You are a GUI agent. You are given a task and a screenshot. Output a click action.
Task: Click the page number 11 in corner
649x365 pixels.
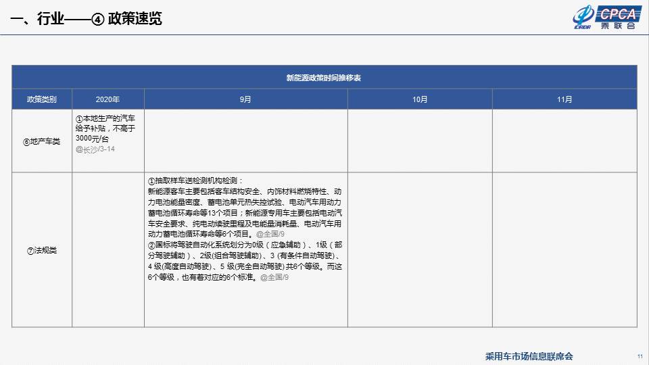640,356
